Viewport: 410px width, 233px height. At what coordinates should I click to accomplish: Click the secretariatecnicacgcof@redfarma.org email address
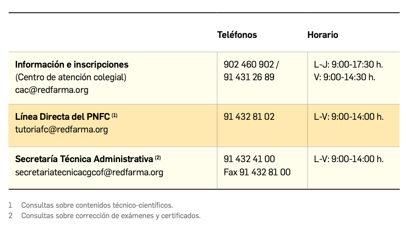(x=89, y=172)
